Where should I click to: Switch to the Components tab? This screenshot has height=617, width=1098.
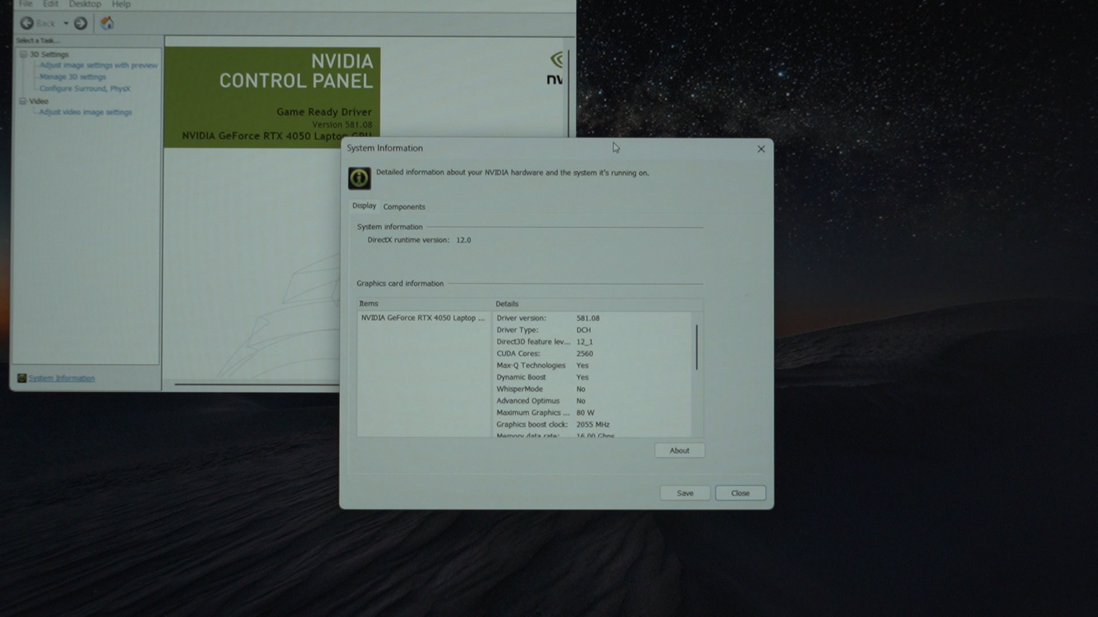pos(404,207)
